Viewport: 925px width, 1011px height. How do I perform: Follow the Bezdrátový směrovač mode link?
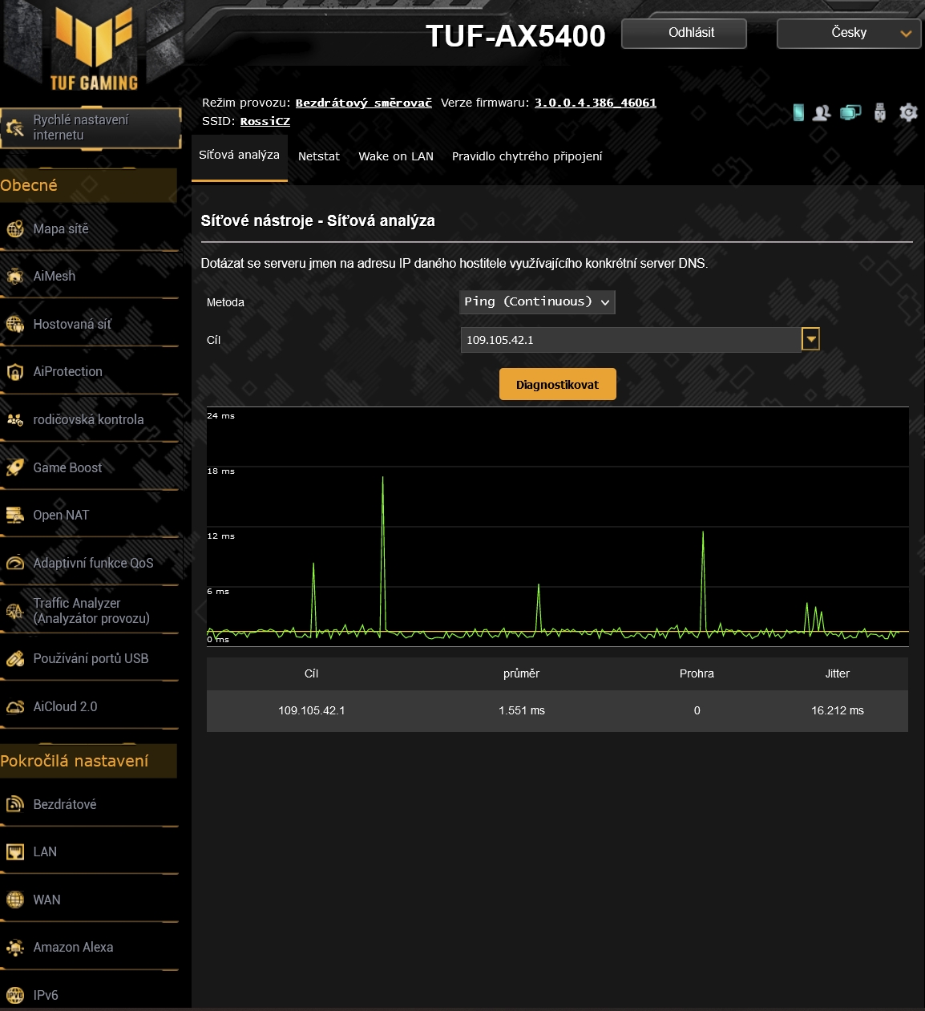363,103
